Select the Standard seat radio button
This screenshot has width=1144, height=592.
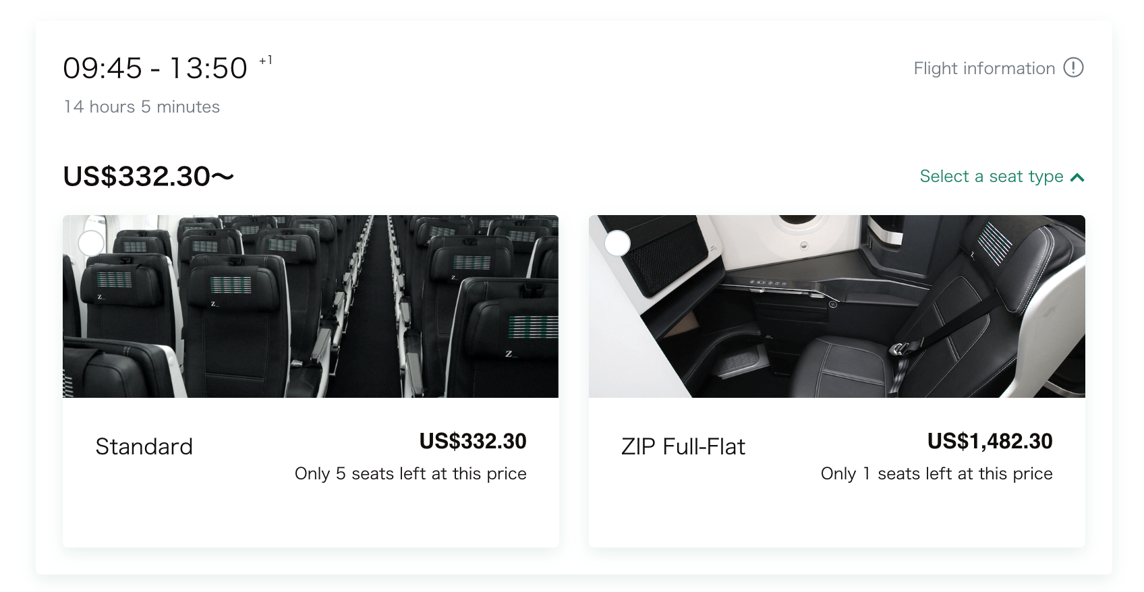click(x=91, y=243)
